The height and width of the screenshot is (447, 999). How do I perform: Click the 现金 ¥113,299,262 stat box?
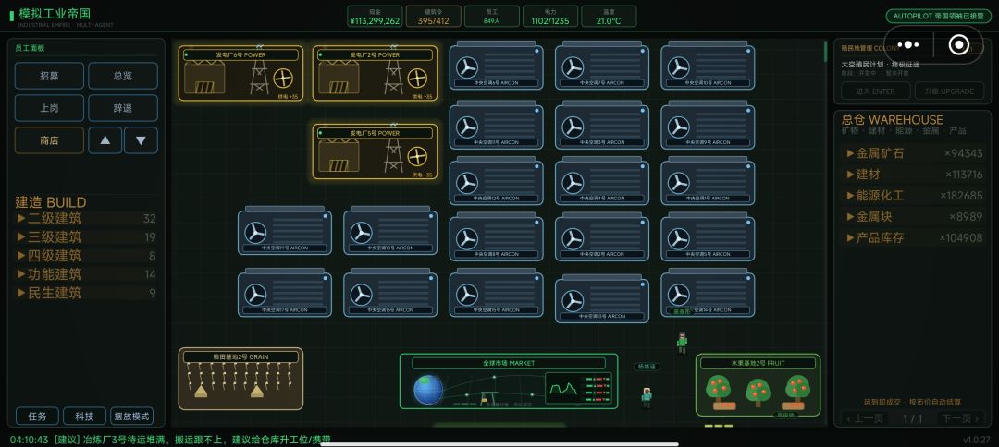(375, 17)
